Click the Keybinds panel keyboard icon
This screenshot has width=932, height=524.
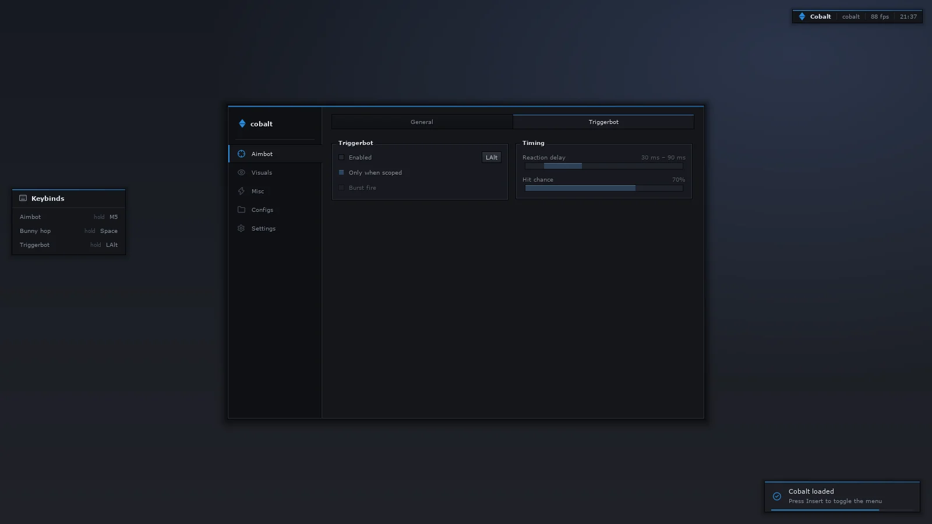coord(23,198)
